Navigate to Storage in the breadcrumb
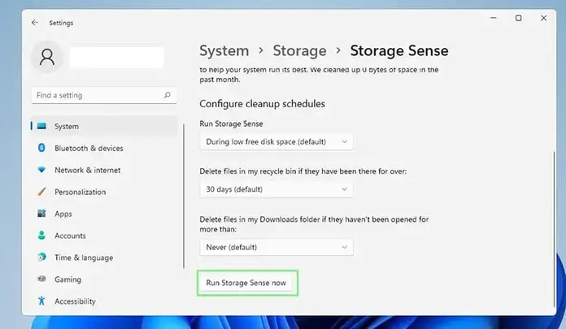The image size is (566, 329). pyautogui.click(x=299, y=50)
